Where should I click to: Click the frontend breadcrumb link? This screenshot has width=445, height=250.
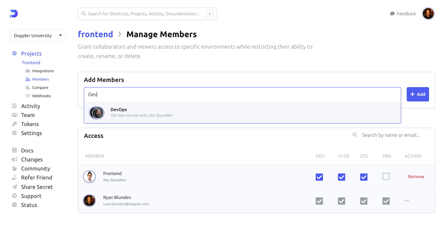coord(95,34)
